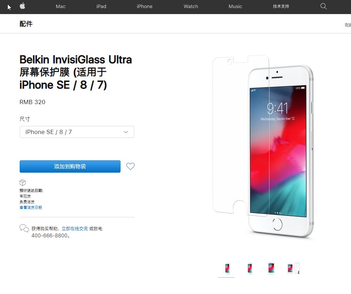Select the first product thumbnail image
Screen dimensions: 351x294
pyautogui.click(x=227, y=268)
